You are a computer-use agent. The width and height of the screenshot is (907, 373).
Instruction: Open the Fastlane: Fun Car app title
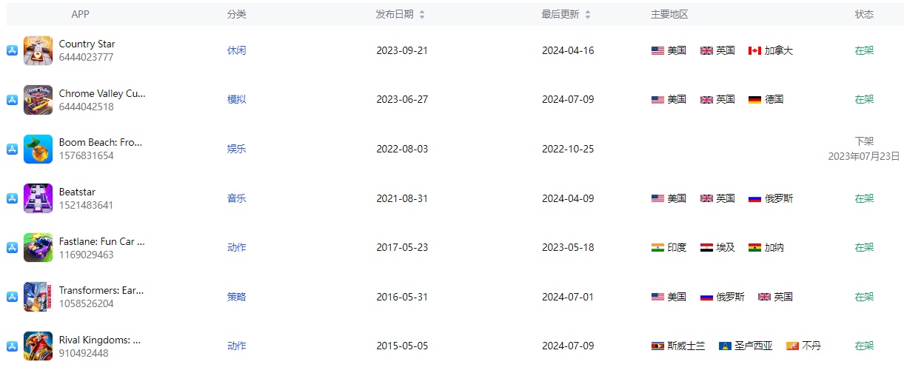click(101, 241)
